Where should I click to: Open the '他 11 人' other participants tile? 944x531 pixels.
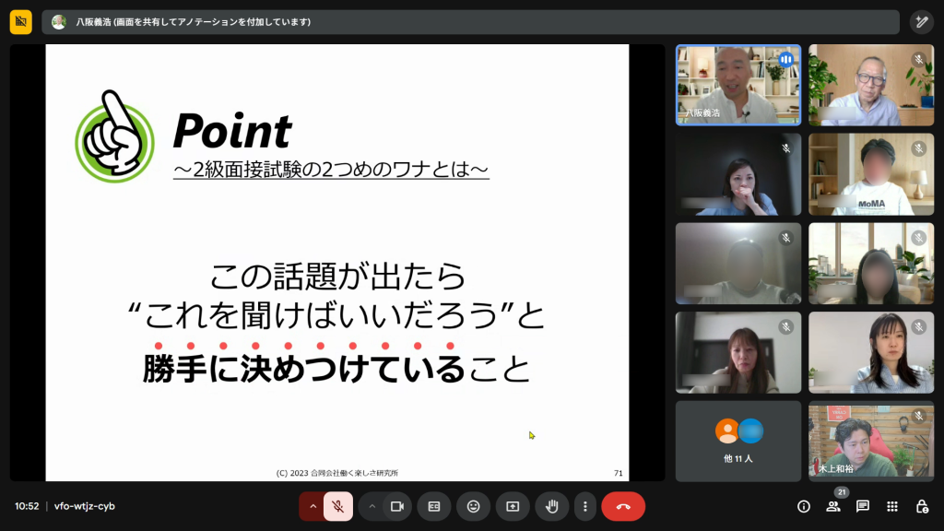coord(738,441)
